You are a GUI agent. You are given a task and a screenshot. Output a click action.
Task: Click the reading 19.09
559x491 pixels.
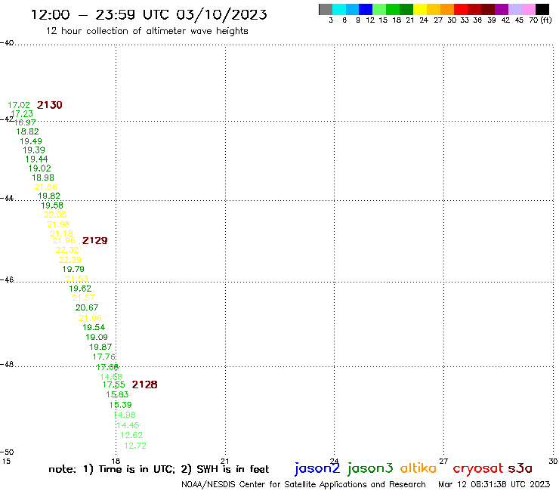click(97, 337)
